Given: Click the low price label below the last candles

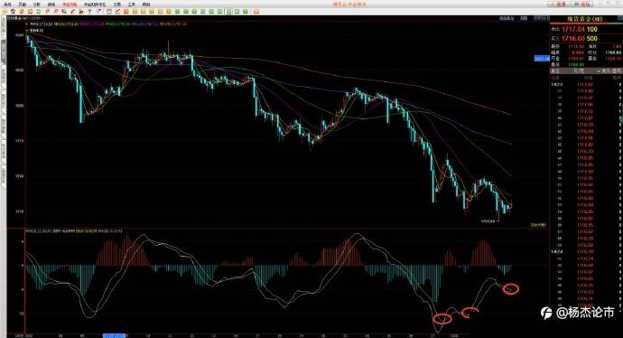Looking at the screenshot, I should tap(488, 221).
